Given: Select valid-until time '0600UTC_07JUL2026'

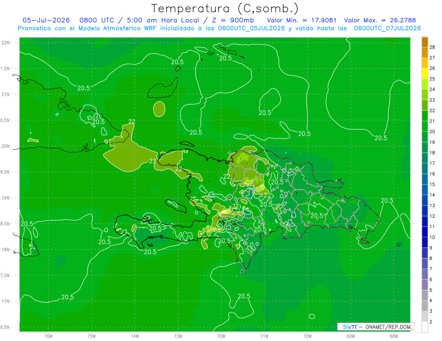Looking at the screenshot, I should point(387,28).
